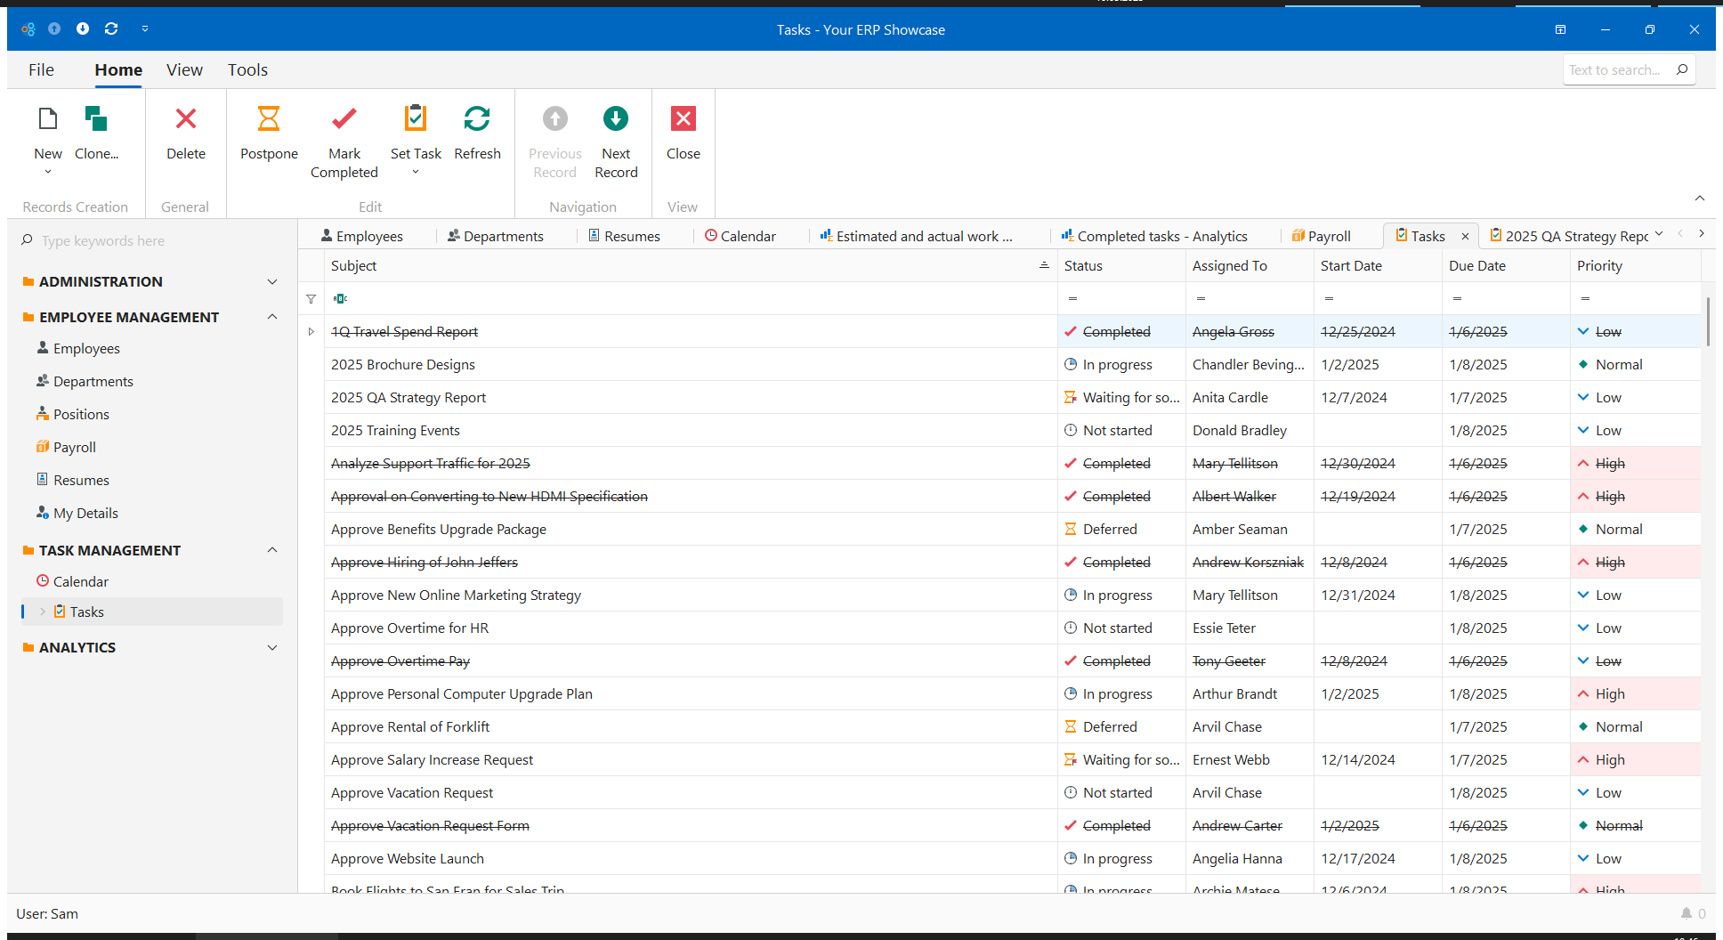
Task: Click the Postpone hourglass icon
Action: pos(268,119)
